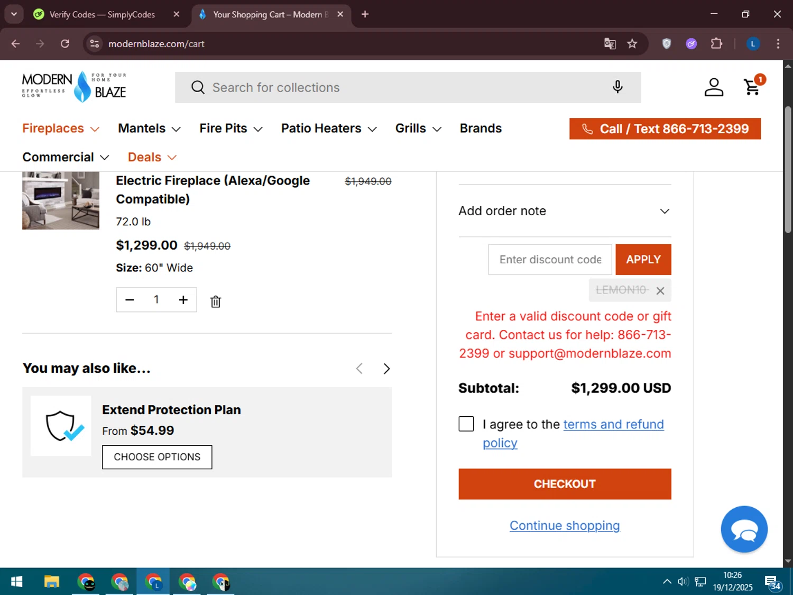Open File Explorer from taskbar

coord(51,582)
